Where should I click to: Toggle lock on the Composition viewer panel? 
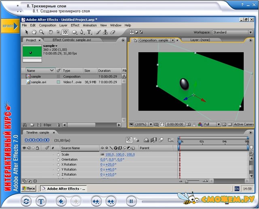pyautogui.click(x=135, y=40)
